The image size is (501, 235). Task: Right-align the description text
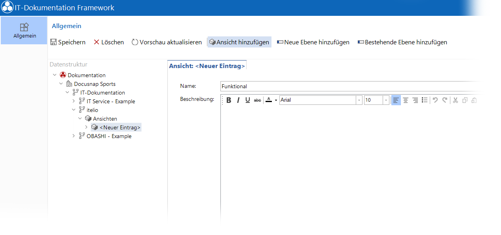point(415,100)
